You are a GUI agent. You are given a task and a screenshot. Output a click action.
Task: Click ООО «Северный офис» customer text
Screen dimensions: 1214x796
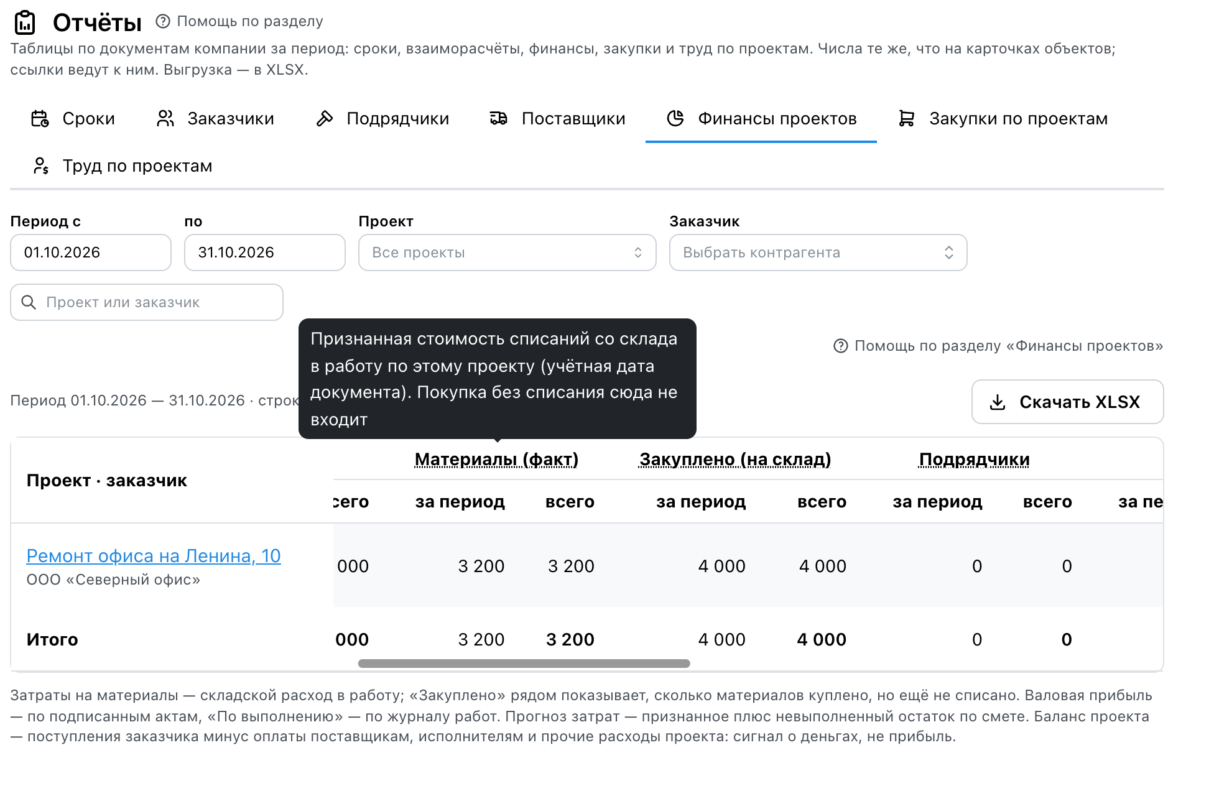tap(113, 580)
